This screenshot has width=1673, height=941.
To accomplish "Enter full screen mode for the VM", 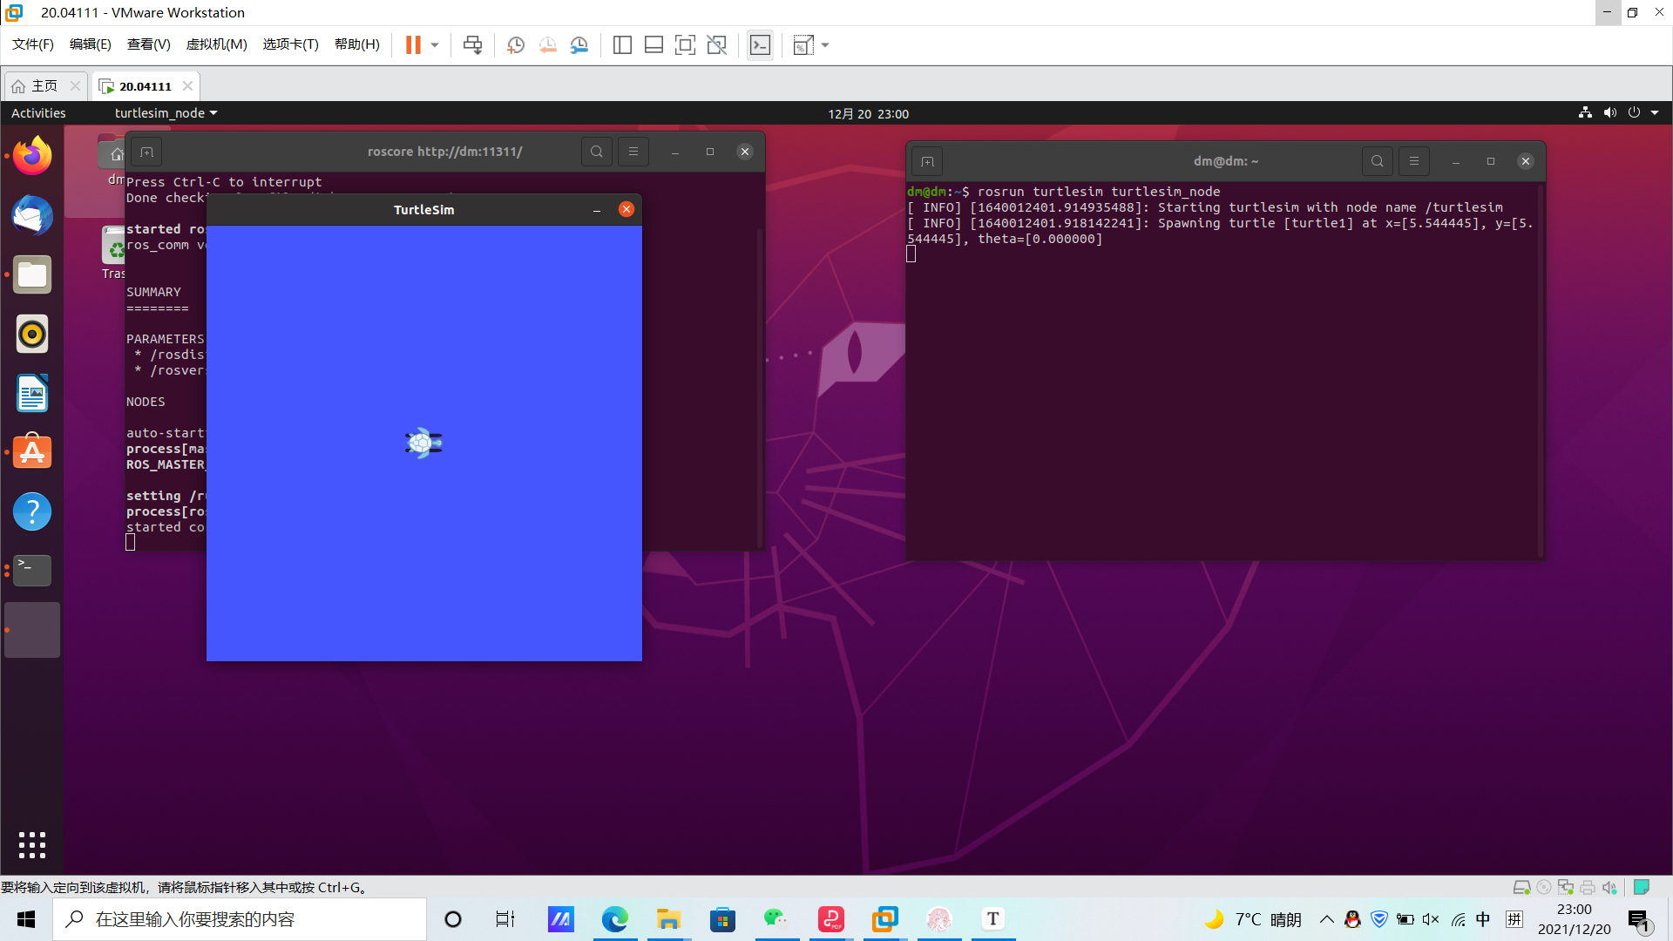I will pyautogui.click(x=686, y=44).
